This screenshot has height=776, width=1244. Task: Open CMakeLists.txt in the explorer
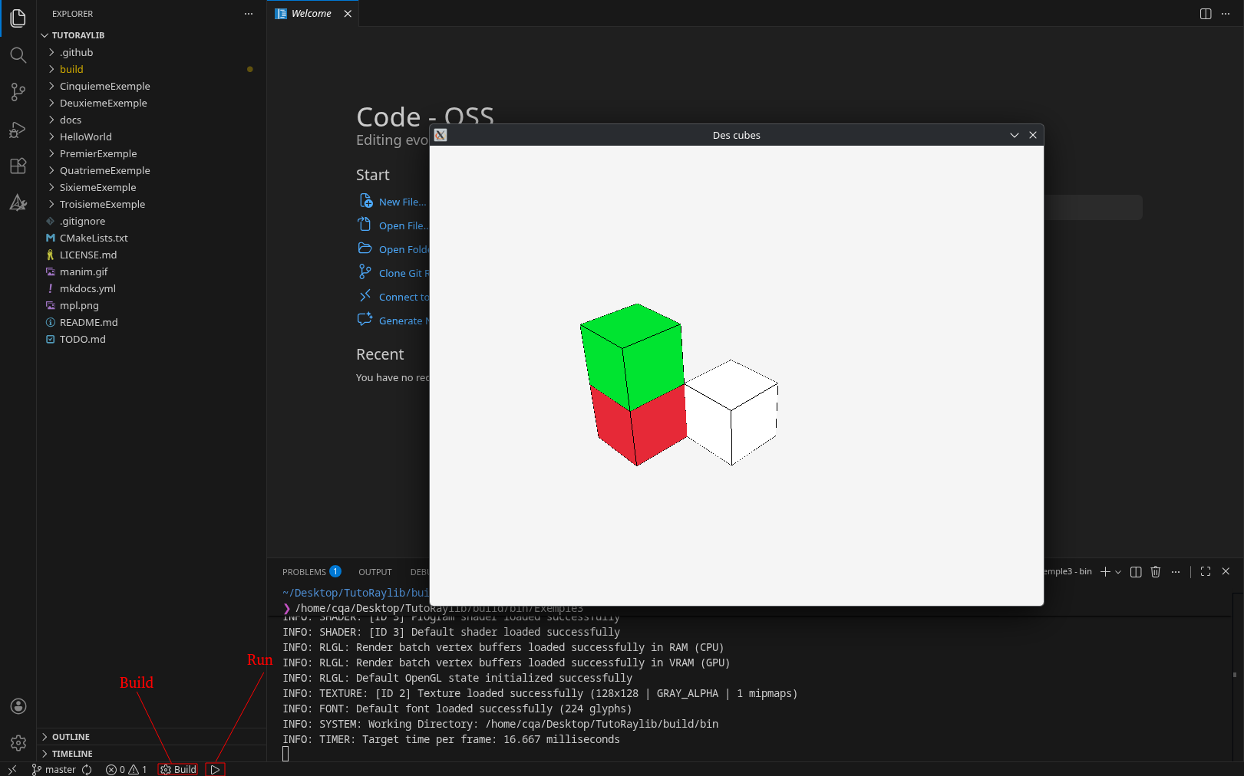pyautogui.click(x=94, y=238)
